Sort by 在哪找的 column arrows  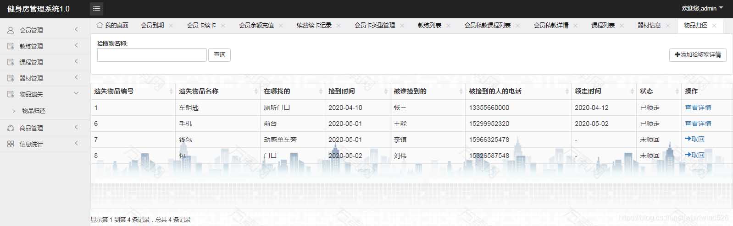pos(321,91)
